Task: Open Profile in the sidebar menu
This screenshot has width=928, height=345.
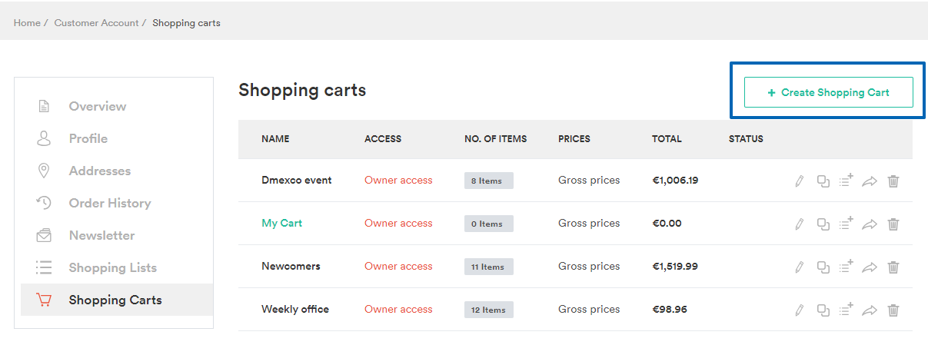Action: (x=88, y=138)
